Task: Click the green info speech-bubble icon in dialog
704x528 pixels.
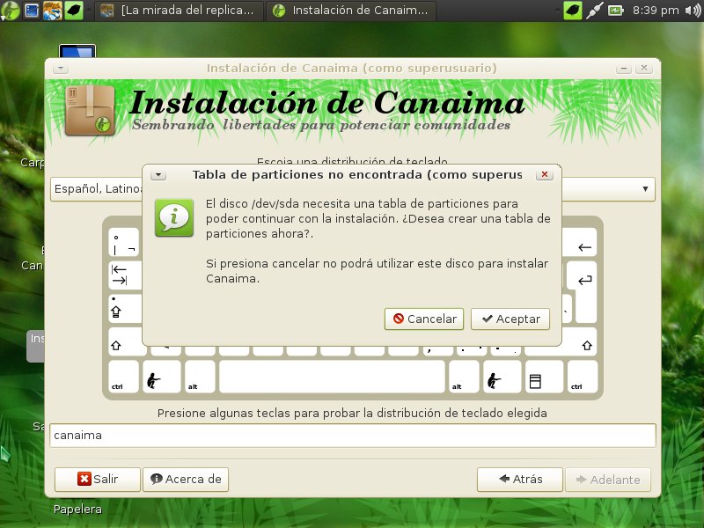Action: [173, 216]
